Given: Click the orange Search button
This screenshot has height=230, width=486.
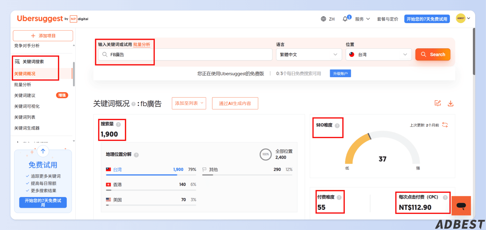Looking at the screenshot, I should coord(433,55).
